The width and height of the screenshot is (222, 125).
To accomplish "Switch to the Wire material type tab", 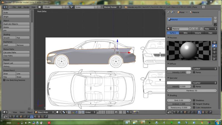I will pyautogui.click(x=185, y=33).
